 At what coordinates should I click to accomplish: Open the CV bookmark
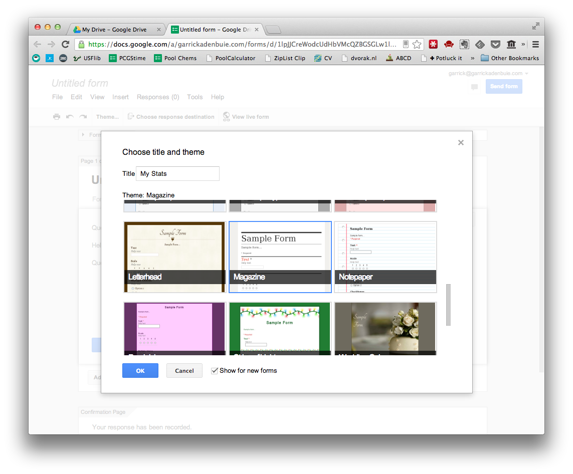[323, 58]
